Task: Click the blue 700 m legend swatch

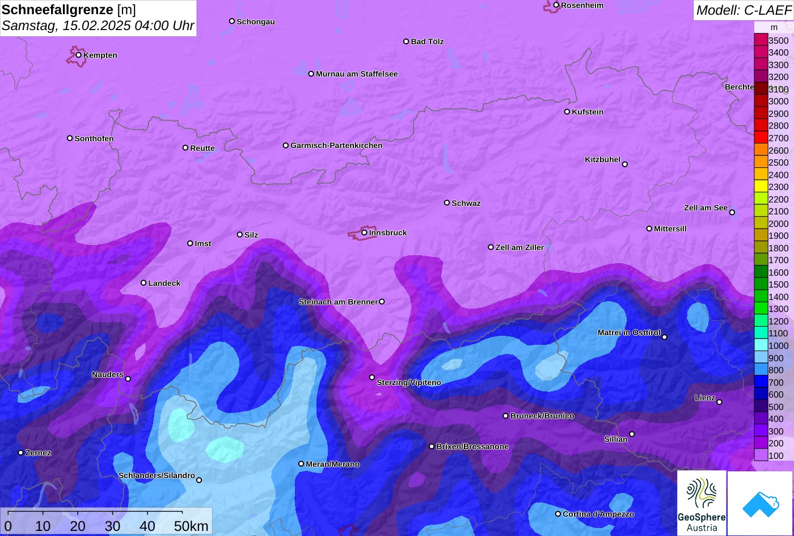Action: point(761,382)
